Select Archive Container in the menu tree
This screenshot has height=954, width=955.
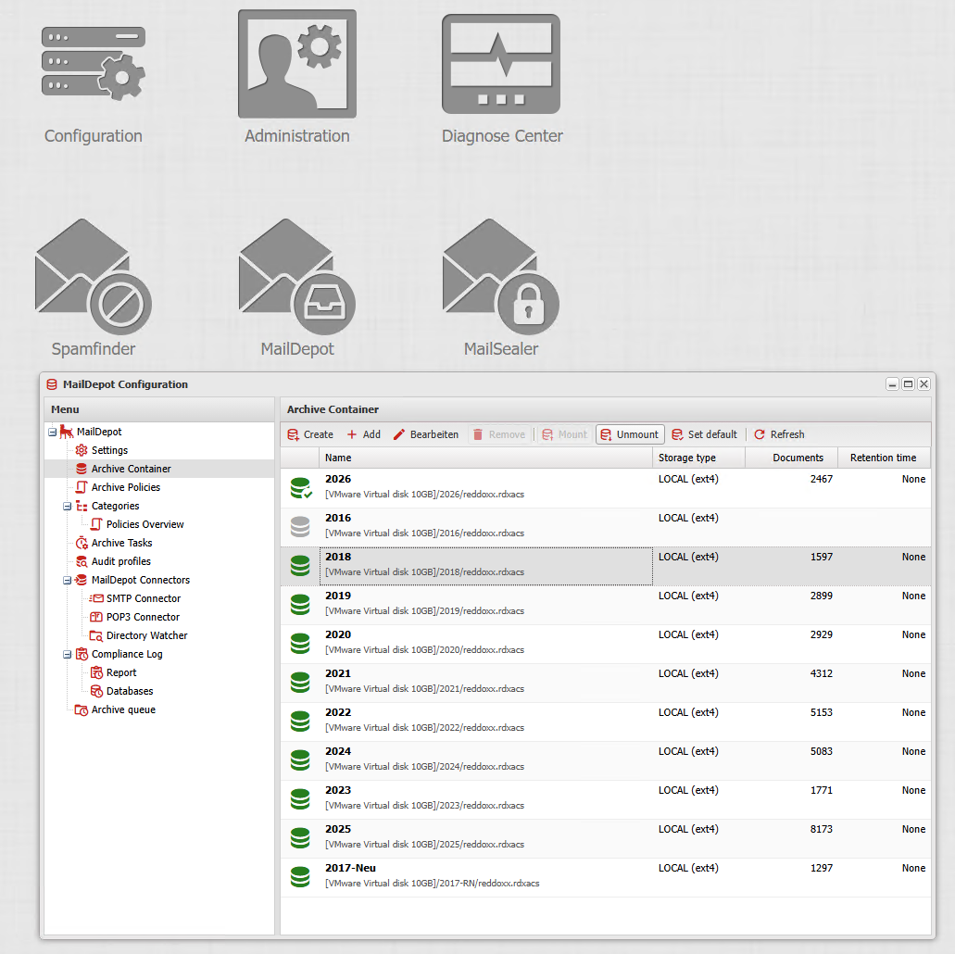click(131, 469)
